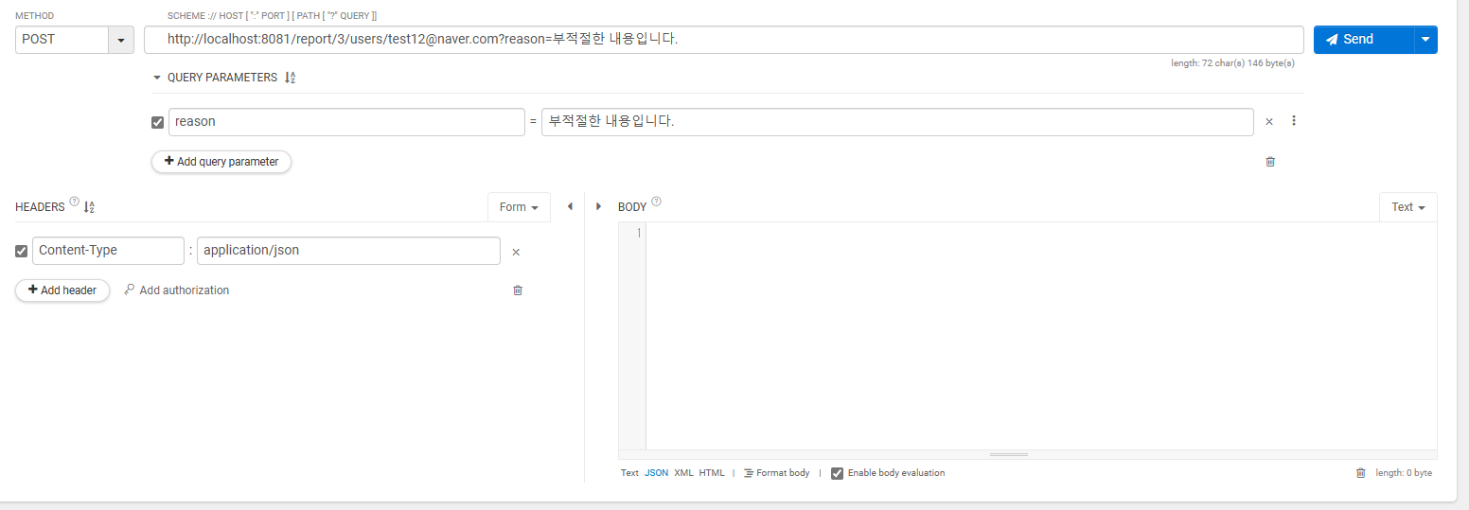Open the Send button dropdown arrow
1469x510 pixels.
point(1426,40)
